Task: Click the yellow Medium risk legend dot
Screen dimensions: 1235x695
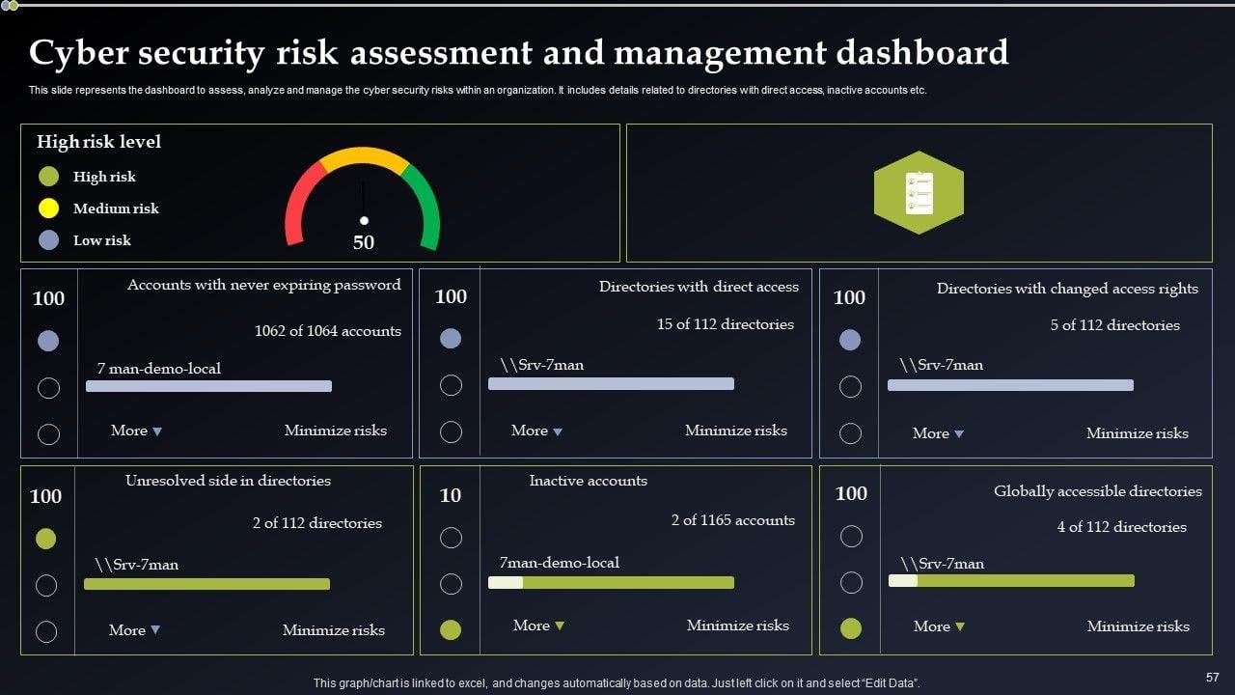Action: click(x=48, y=208)
